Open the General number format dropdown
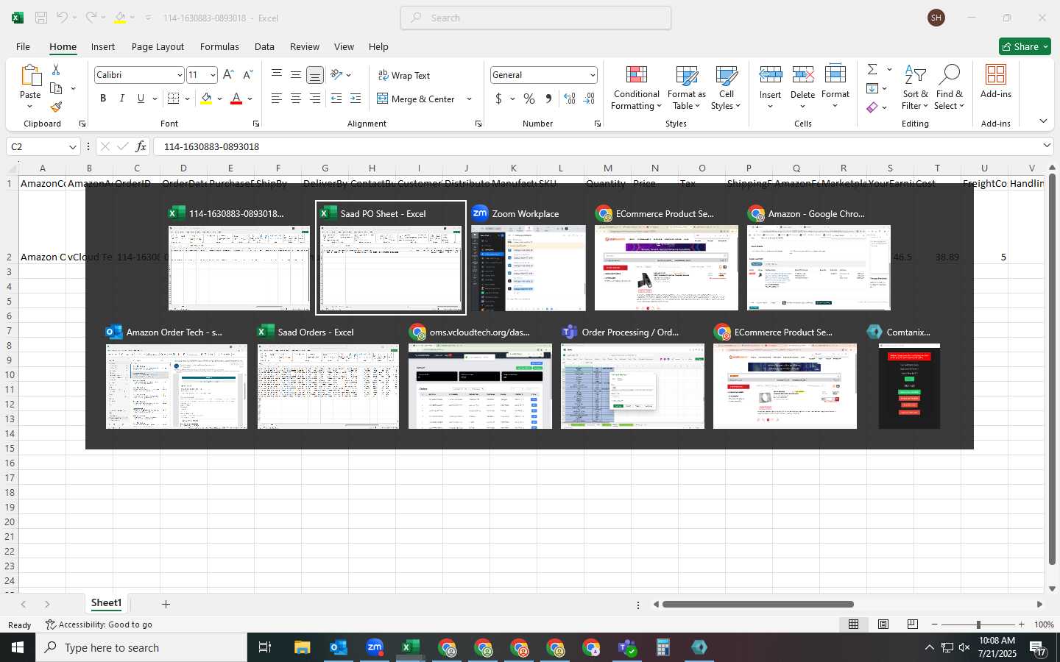The image size is (1060, 662). 593,75
